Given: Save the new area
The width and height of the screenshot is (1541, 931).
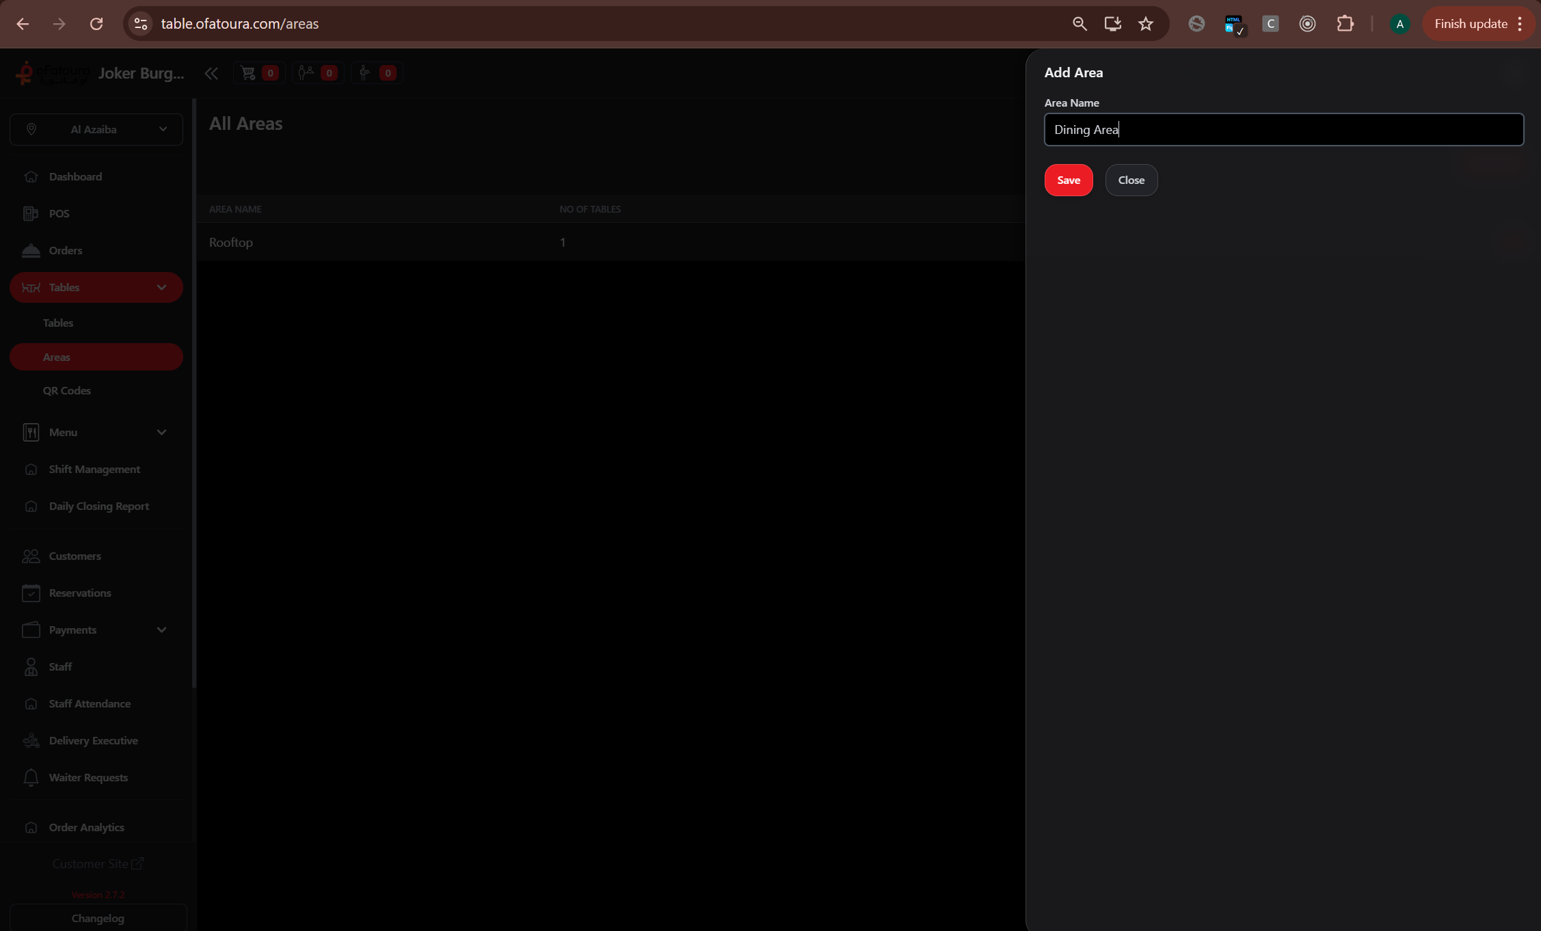Looking at the screenshot, I should pyautogui.click(x=1068, y=180).
